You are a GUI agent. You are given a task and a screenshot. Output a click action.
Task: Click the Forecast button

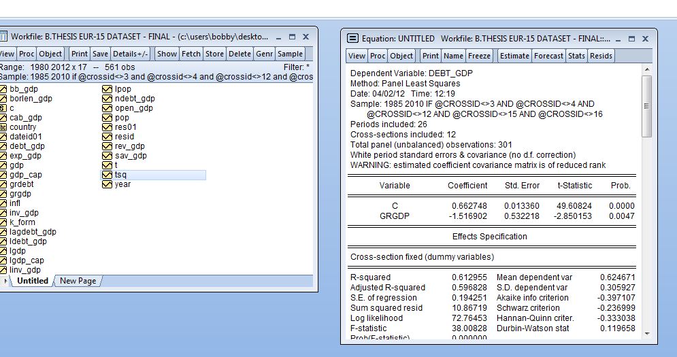[x=548, y=56]
